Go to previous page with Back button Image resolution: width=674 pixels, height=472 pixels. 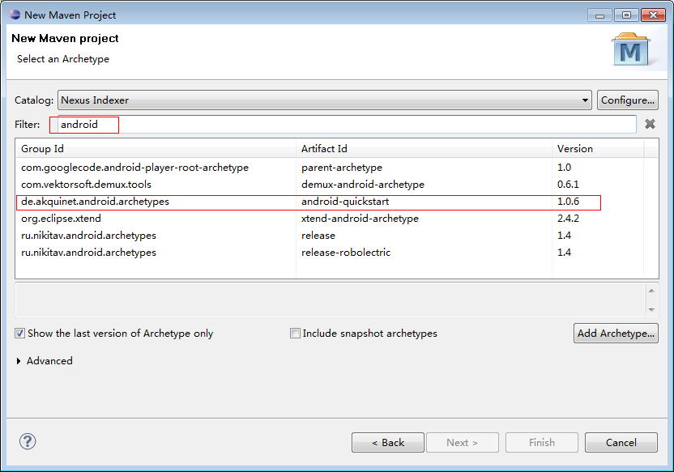click(387, 443)
